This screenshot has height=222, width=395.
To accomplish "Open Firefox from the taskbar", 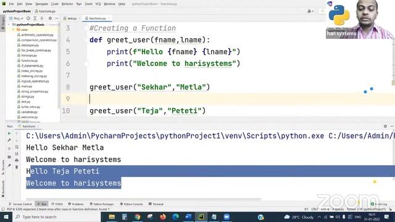I will pos(163,217).
